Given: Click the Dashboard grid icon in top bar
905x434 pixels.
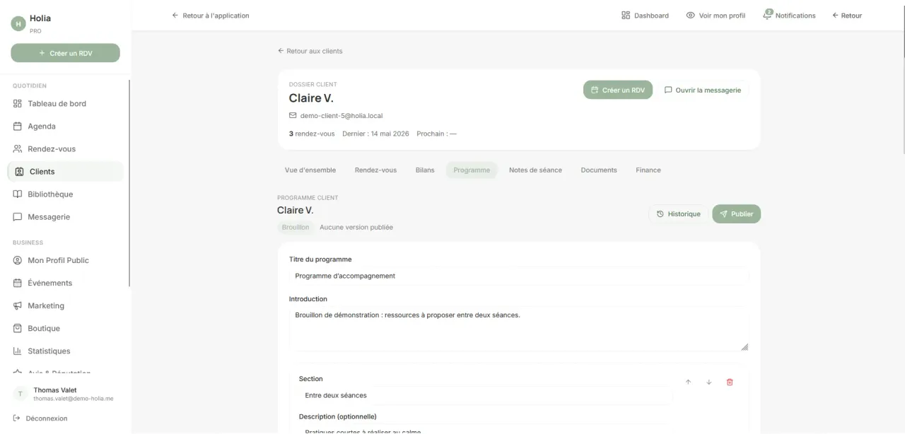Looking at the screenshot, I should [x=626, y=16].
